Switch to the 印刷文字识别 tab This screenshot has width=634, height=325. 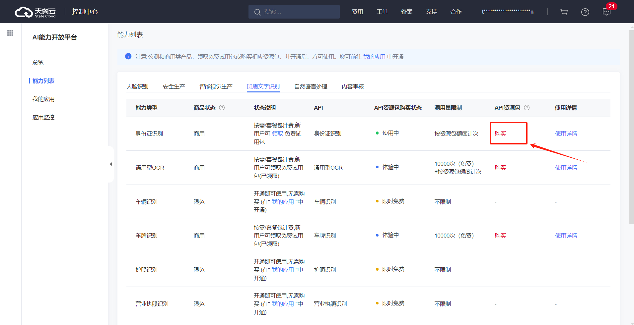tap(263, 86)
